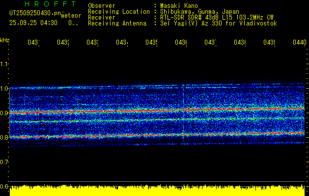Click the green 'meteor' label
309x196 pixels.
[71, 15]
